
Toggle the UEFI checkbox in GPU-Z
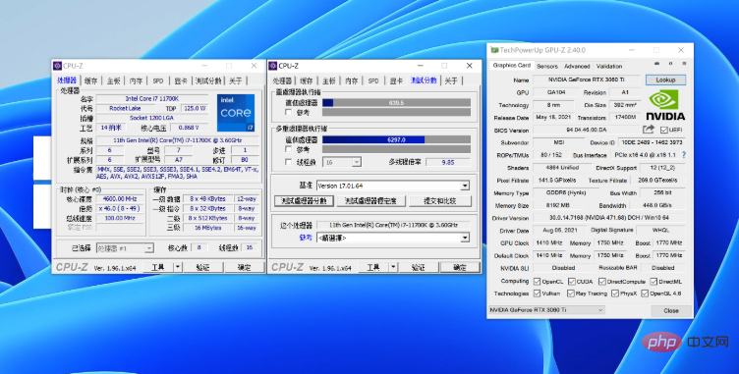point(664,130)
